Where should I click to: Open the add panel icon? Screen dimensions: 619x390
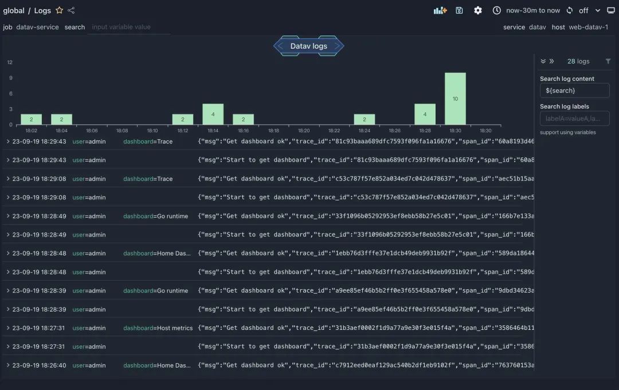tap(440, 10)
